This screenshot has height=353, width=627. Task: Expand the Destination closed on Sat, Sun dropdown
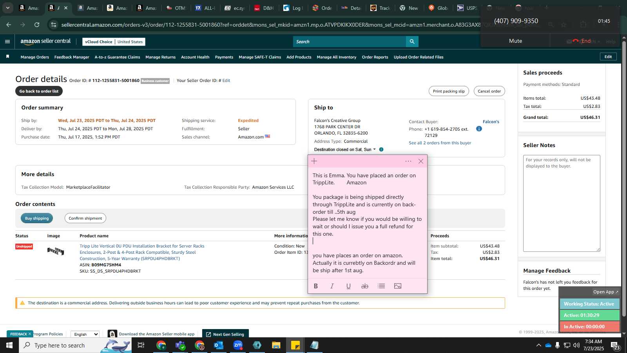tap(345, 149)
